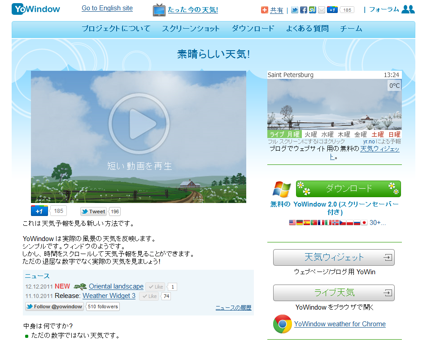The height and width of the screenshot is (341, 427).
Task: Like the Oriental landscape news item
Action: (156, 286)
